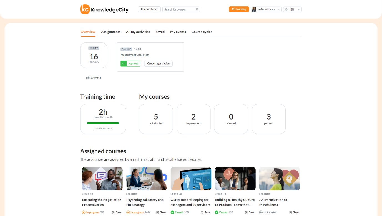Click the green training time progress bar

pos(103,123)
